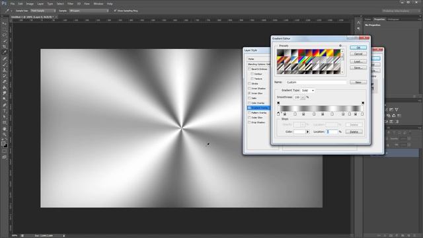This screenshot has height=238, width=423.
Task: Select the leftmost color stop
Action: (278, 114)
